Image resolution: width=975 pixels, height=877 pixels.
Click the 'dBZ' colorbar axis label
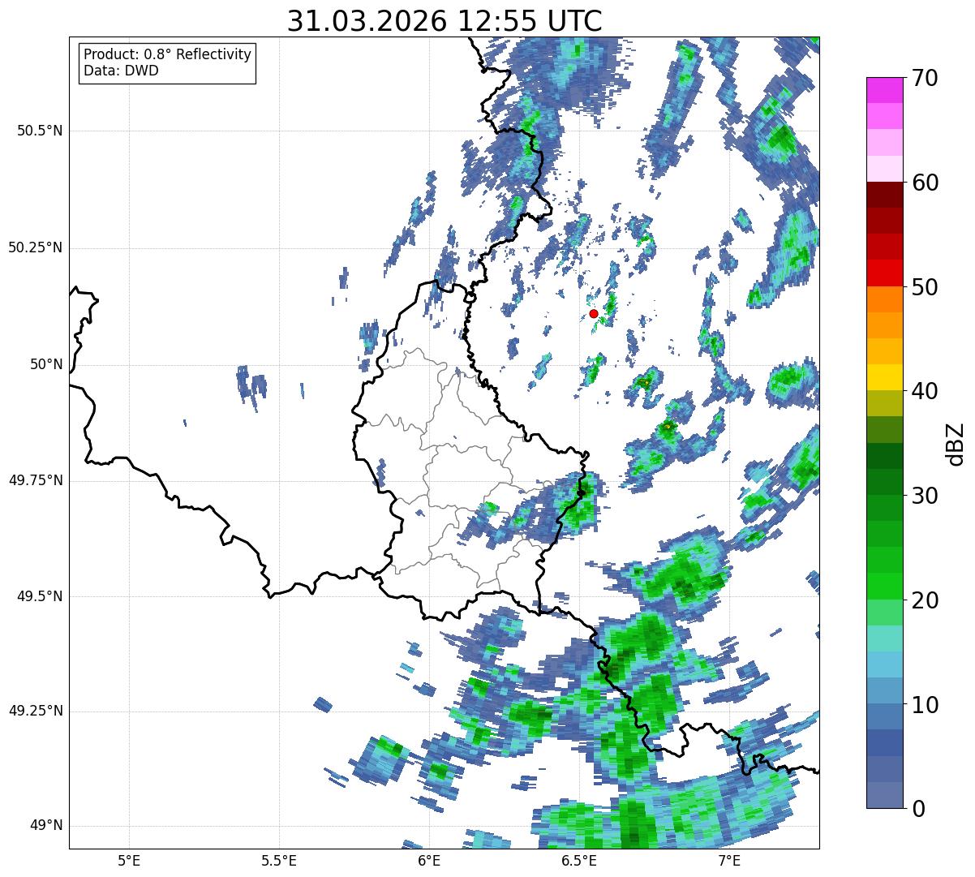pos(955,443)
